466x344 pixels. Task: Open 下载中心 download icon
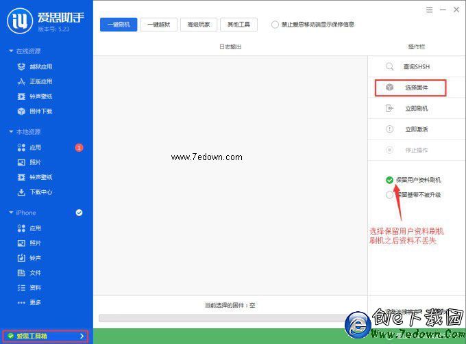pos(21,192)
